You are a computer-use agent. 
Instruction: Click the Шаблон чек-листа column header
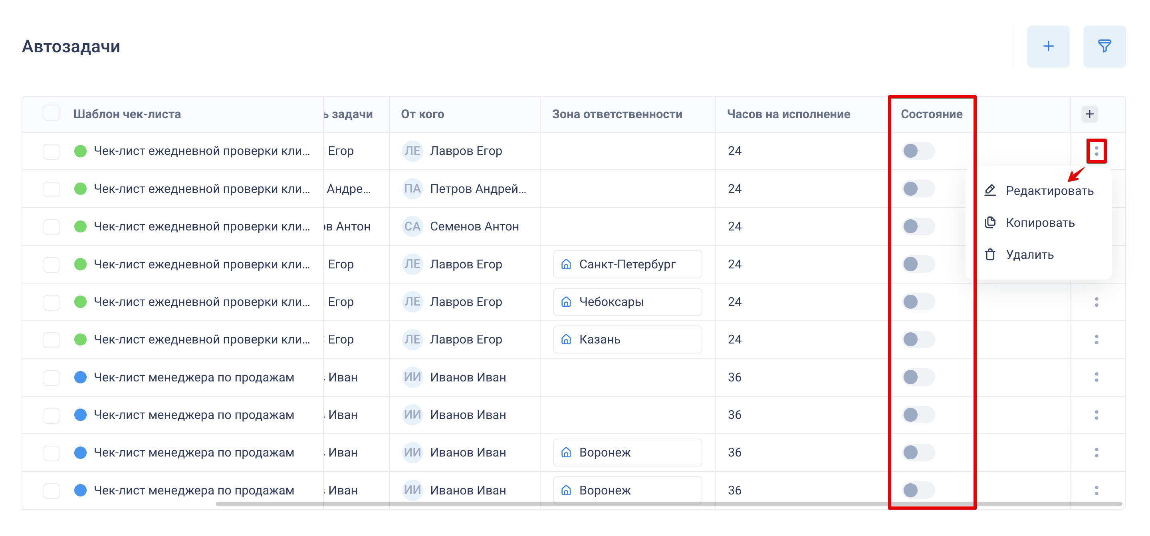[x=127, y=114]
